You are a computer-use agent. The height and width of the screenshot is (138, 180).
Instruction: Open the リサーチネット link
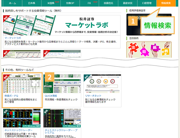click(93, 96)
